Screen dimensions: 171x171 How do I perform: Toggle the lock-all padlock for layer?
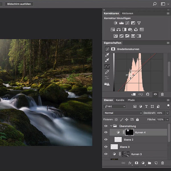pyautogui.click(x=137, y=120)
